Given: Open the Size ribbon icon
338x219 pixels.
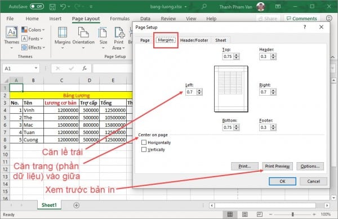Looking at the screenshot, I should tap(103, 33).
